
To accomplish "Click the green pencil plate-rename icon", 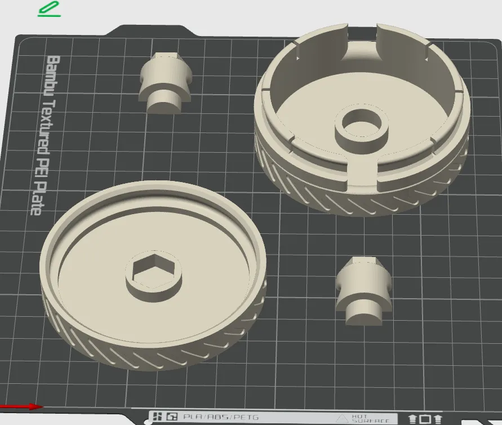I will pyautogui.click(x=50, y=8).
